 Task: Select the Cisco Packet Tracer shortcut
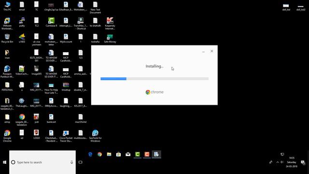click(x=66, y=136)
